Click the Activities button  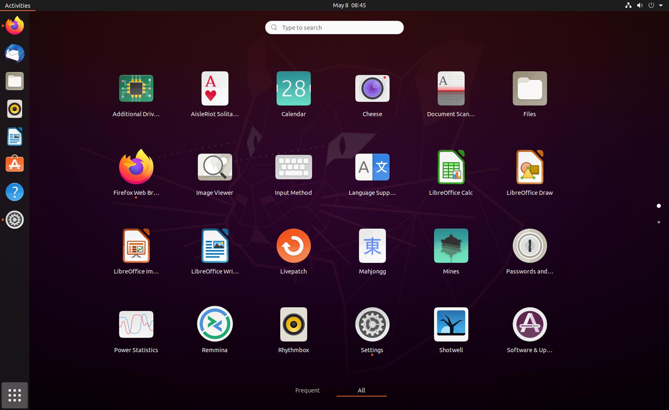[x=18, y=5]
